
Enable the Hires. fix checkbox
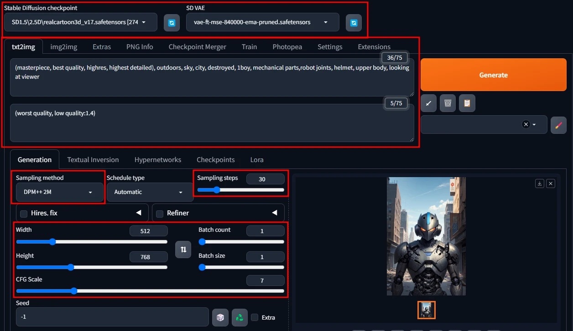(24, 213)
